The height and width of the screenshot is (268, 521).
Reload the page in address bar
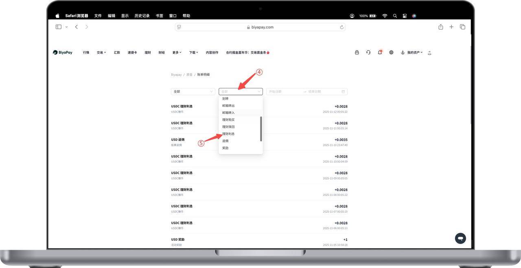(341, 27)
